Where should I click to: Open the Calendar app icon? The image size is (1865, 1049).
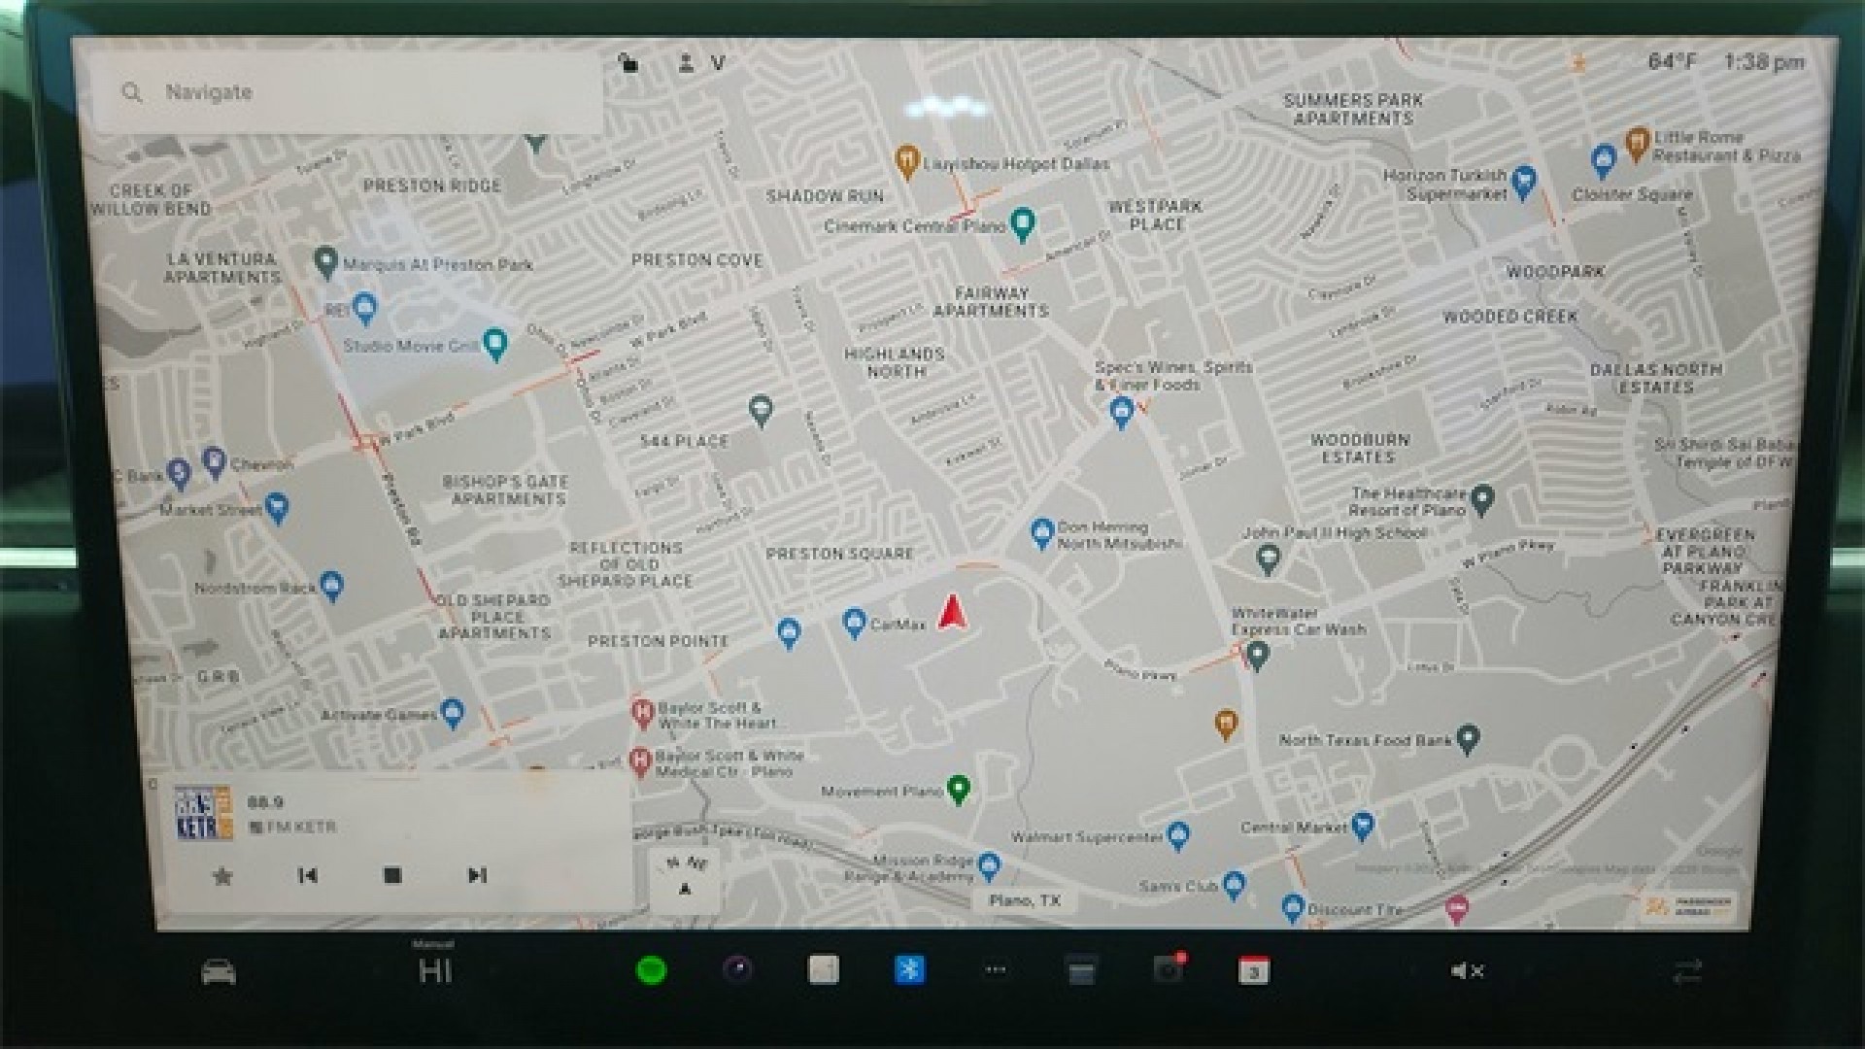tap(1253, 970)
